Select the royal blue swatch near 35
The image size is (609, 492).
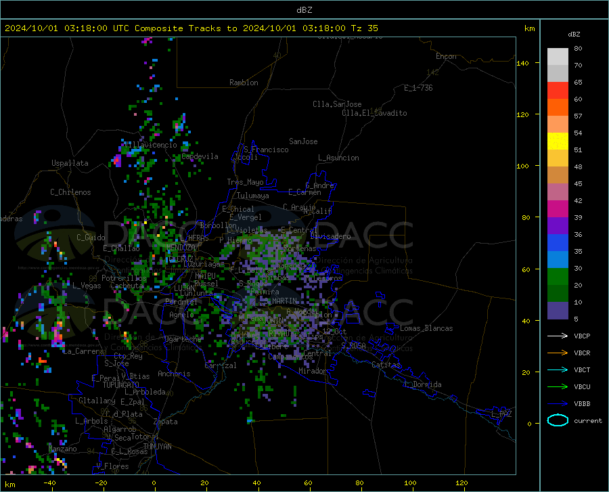(558, 243)
